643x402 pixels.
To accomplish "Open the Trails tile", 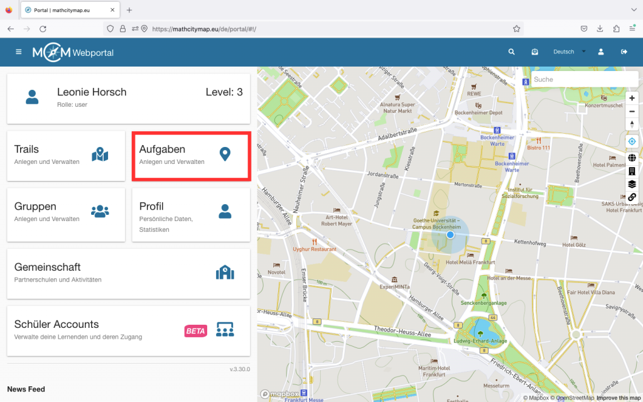I will pos(66,156).
